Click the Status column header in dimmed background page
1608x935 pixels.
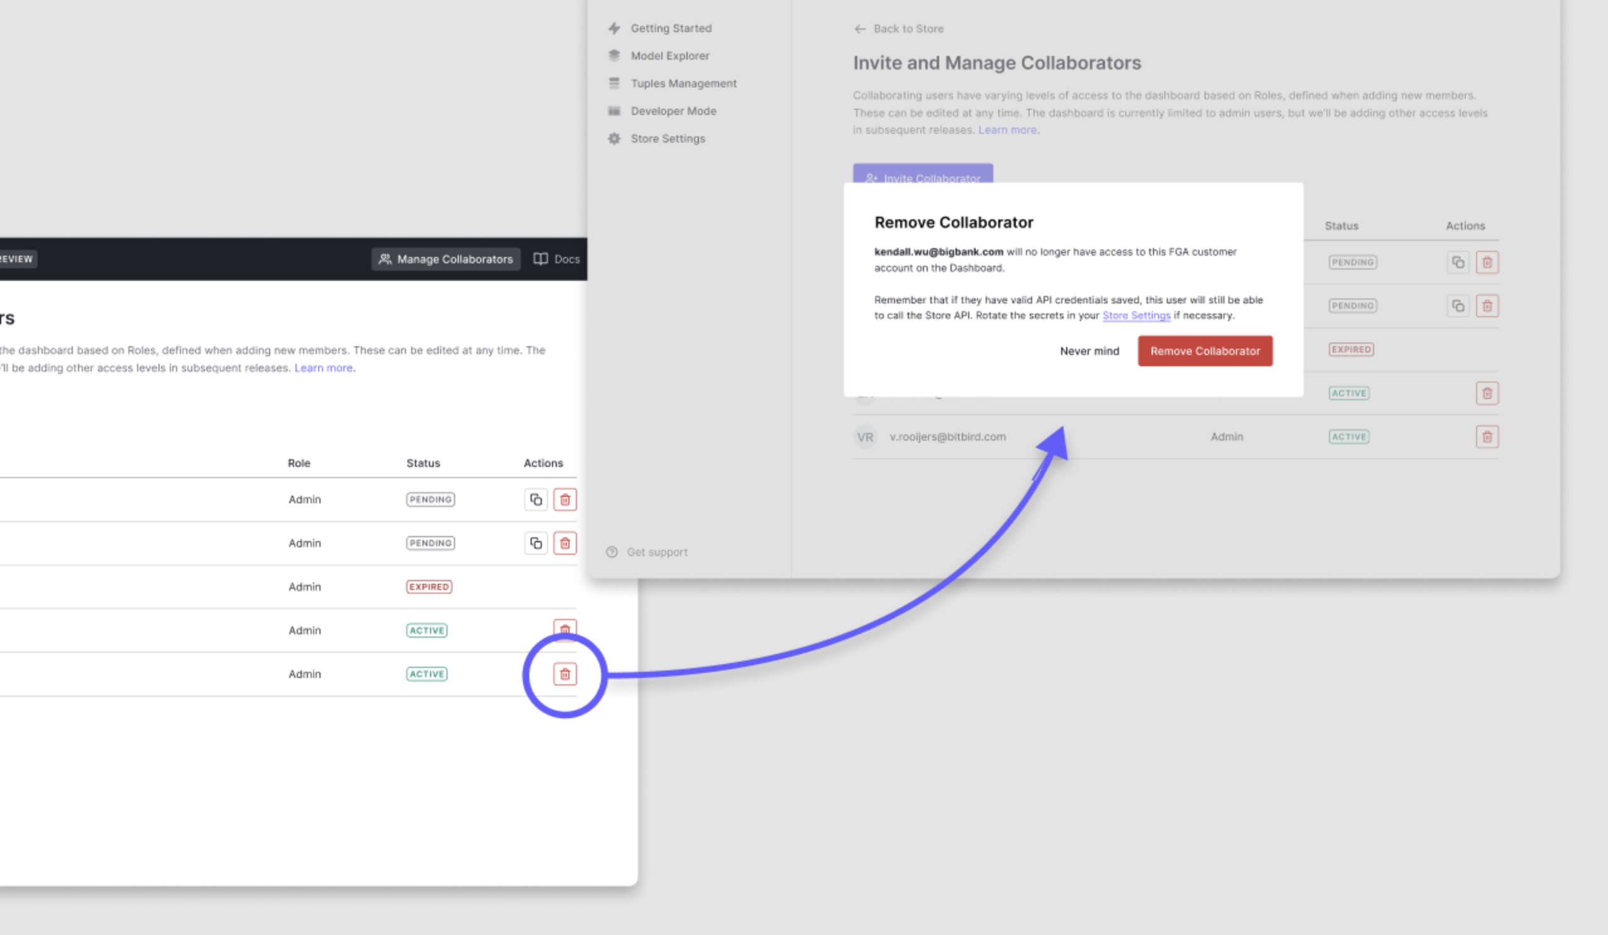[x=1341, y=226]
